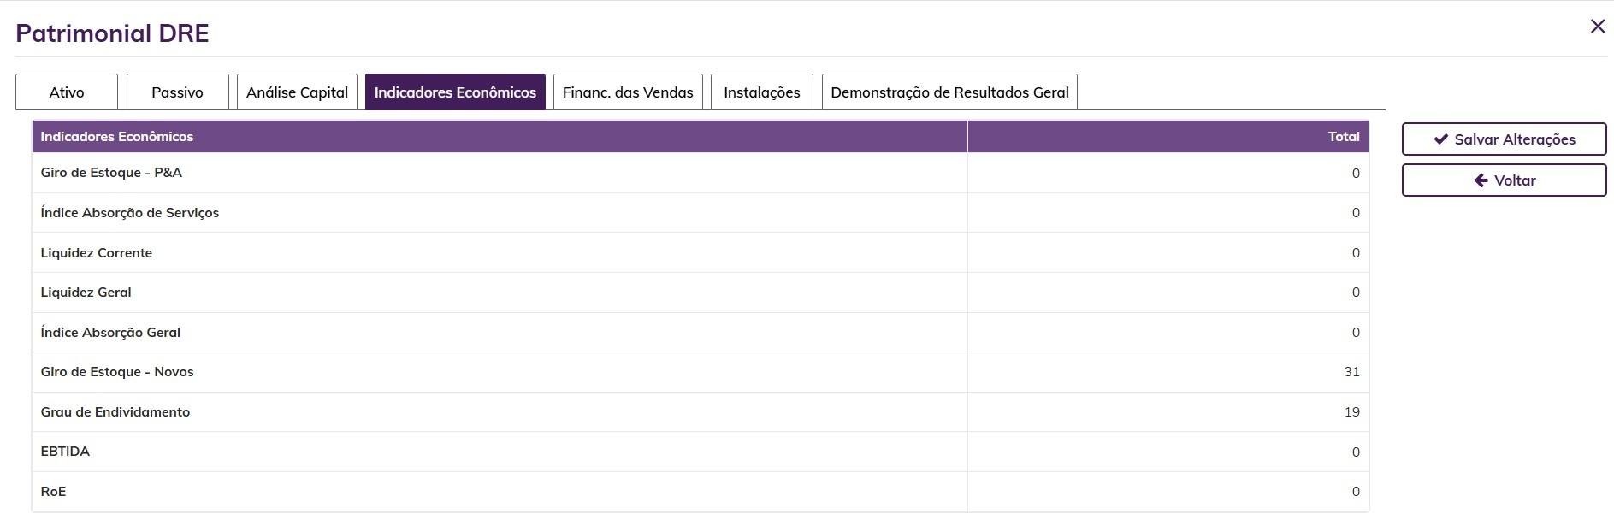Open the Passivo tab
This screenshot has height=532, width=1614.
click(x=177, y=92)
